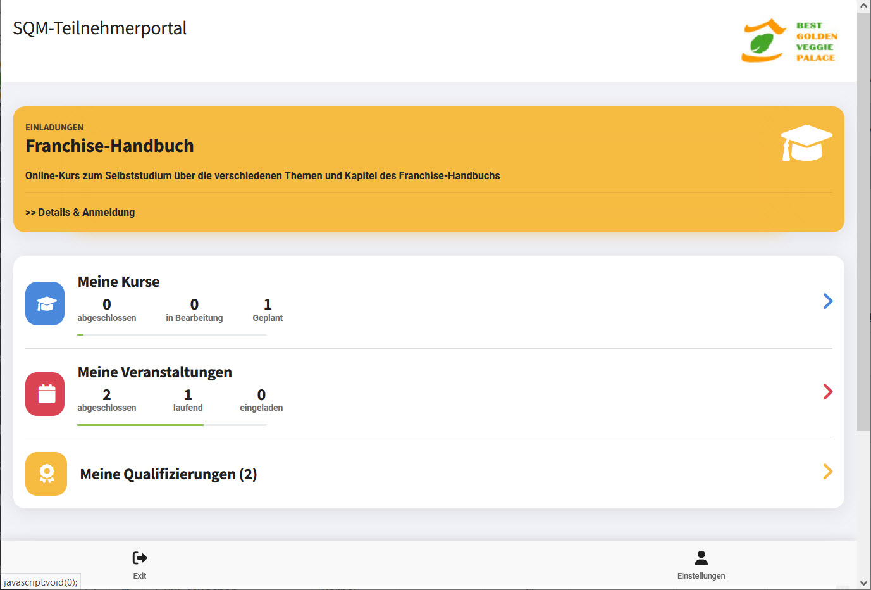Expand Meine Qualifizierungen with yellow chevron
Viewport: 871px width, 590px height.
click(827, 472)
